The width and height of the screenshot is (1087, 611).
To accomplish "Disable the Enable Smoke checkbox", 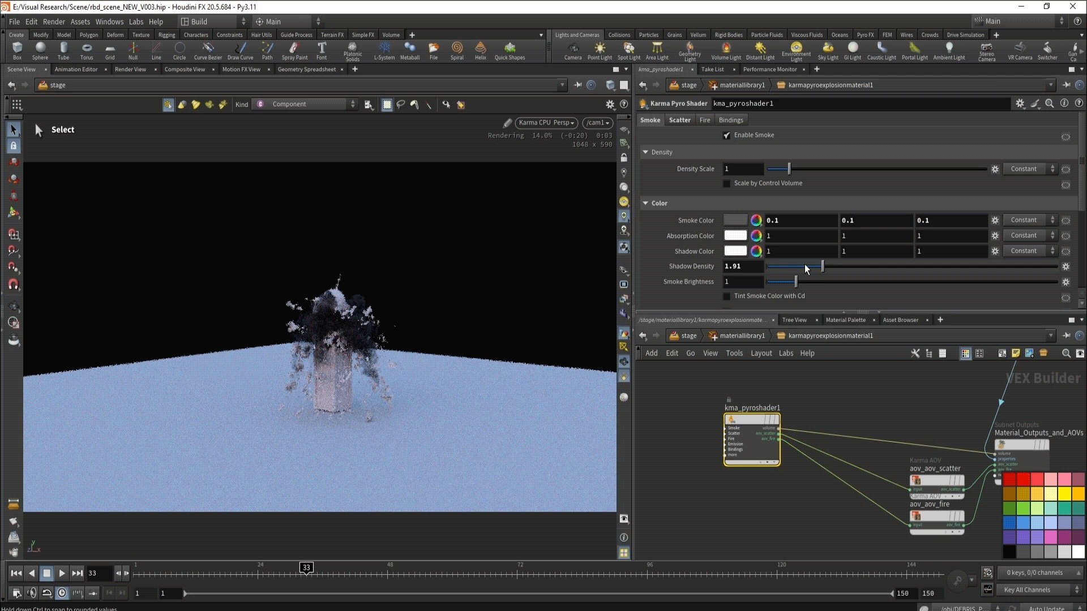I will (x=727, y=135).
